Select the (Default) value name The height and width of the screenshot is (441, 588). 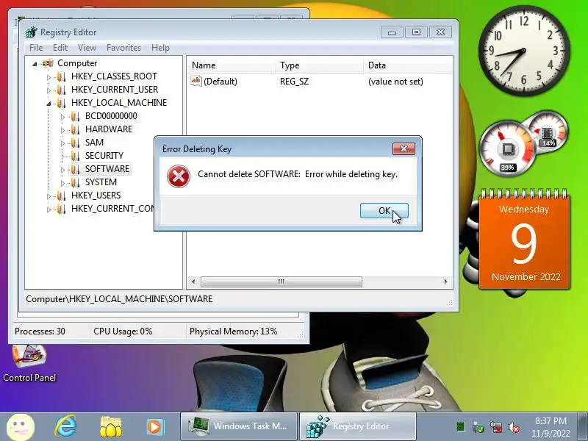pyautogui.click(x=220, y=82)
